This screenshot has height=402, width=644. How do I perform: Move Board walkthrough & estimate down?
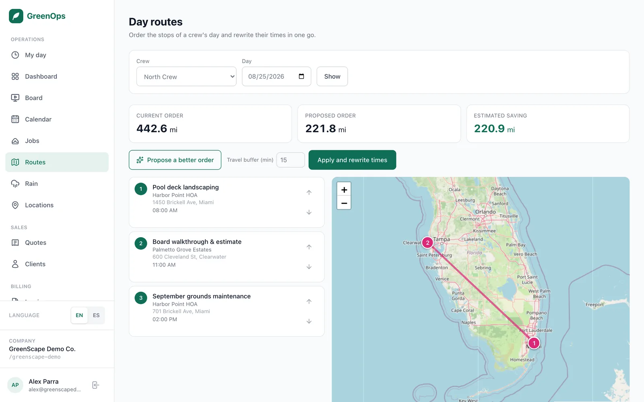point(309,267)
